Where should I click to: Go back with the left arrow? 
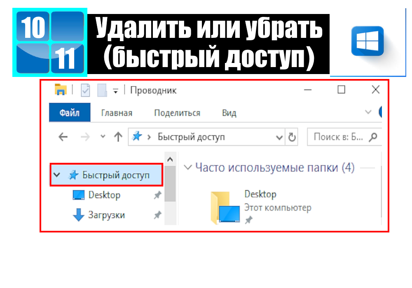[63, 137]
